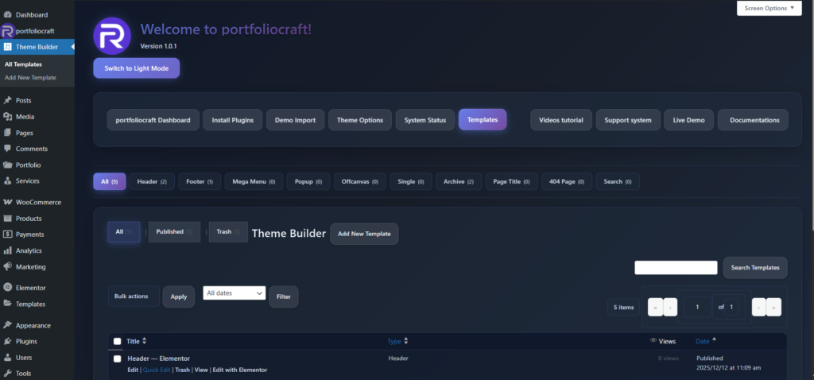Image resolution: width=814 pixels, height=380 pixels.
Task: Open the Theme Options tab
Action: pos(359,120)
